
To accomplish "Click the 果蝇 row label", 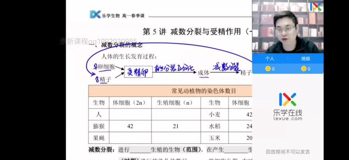I will (99, 138).
